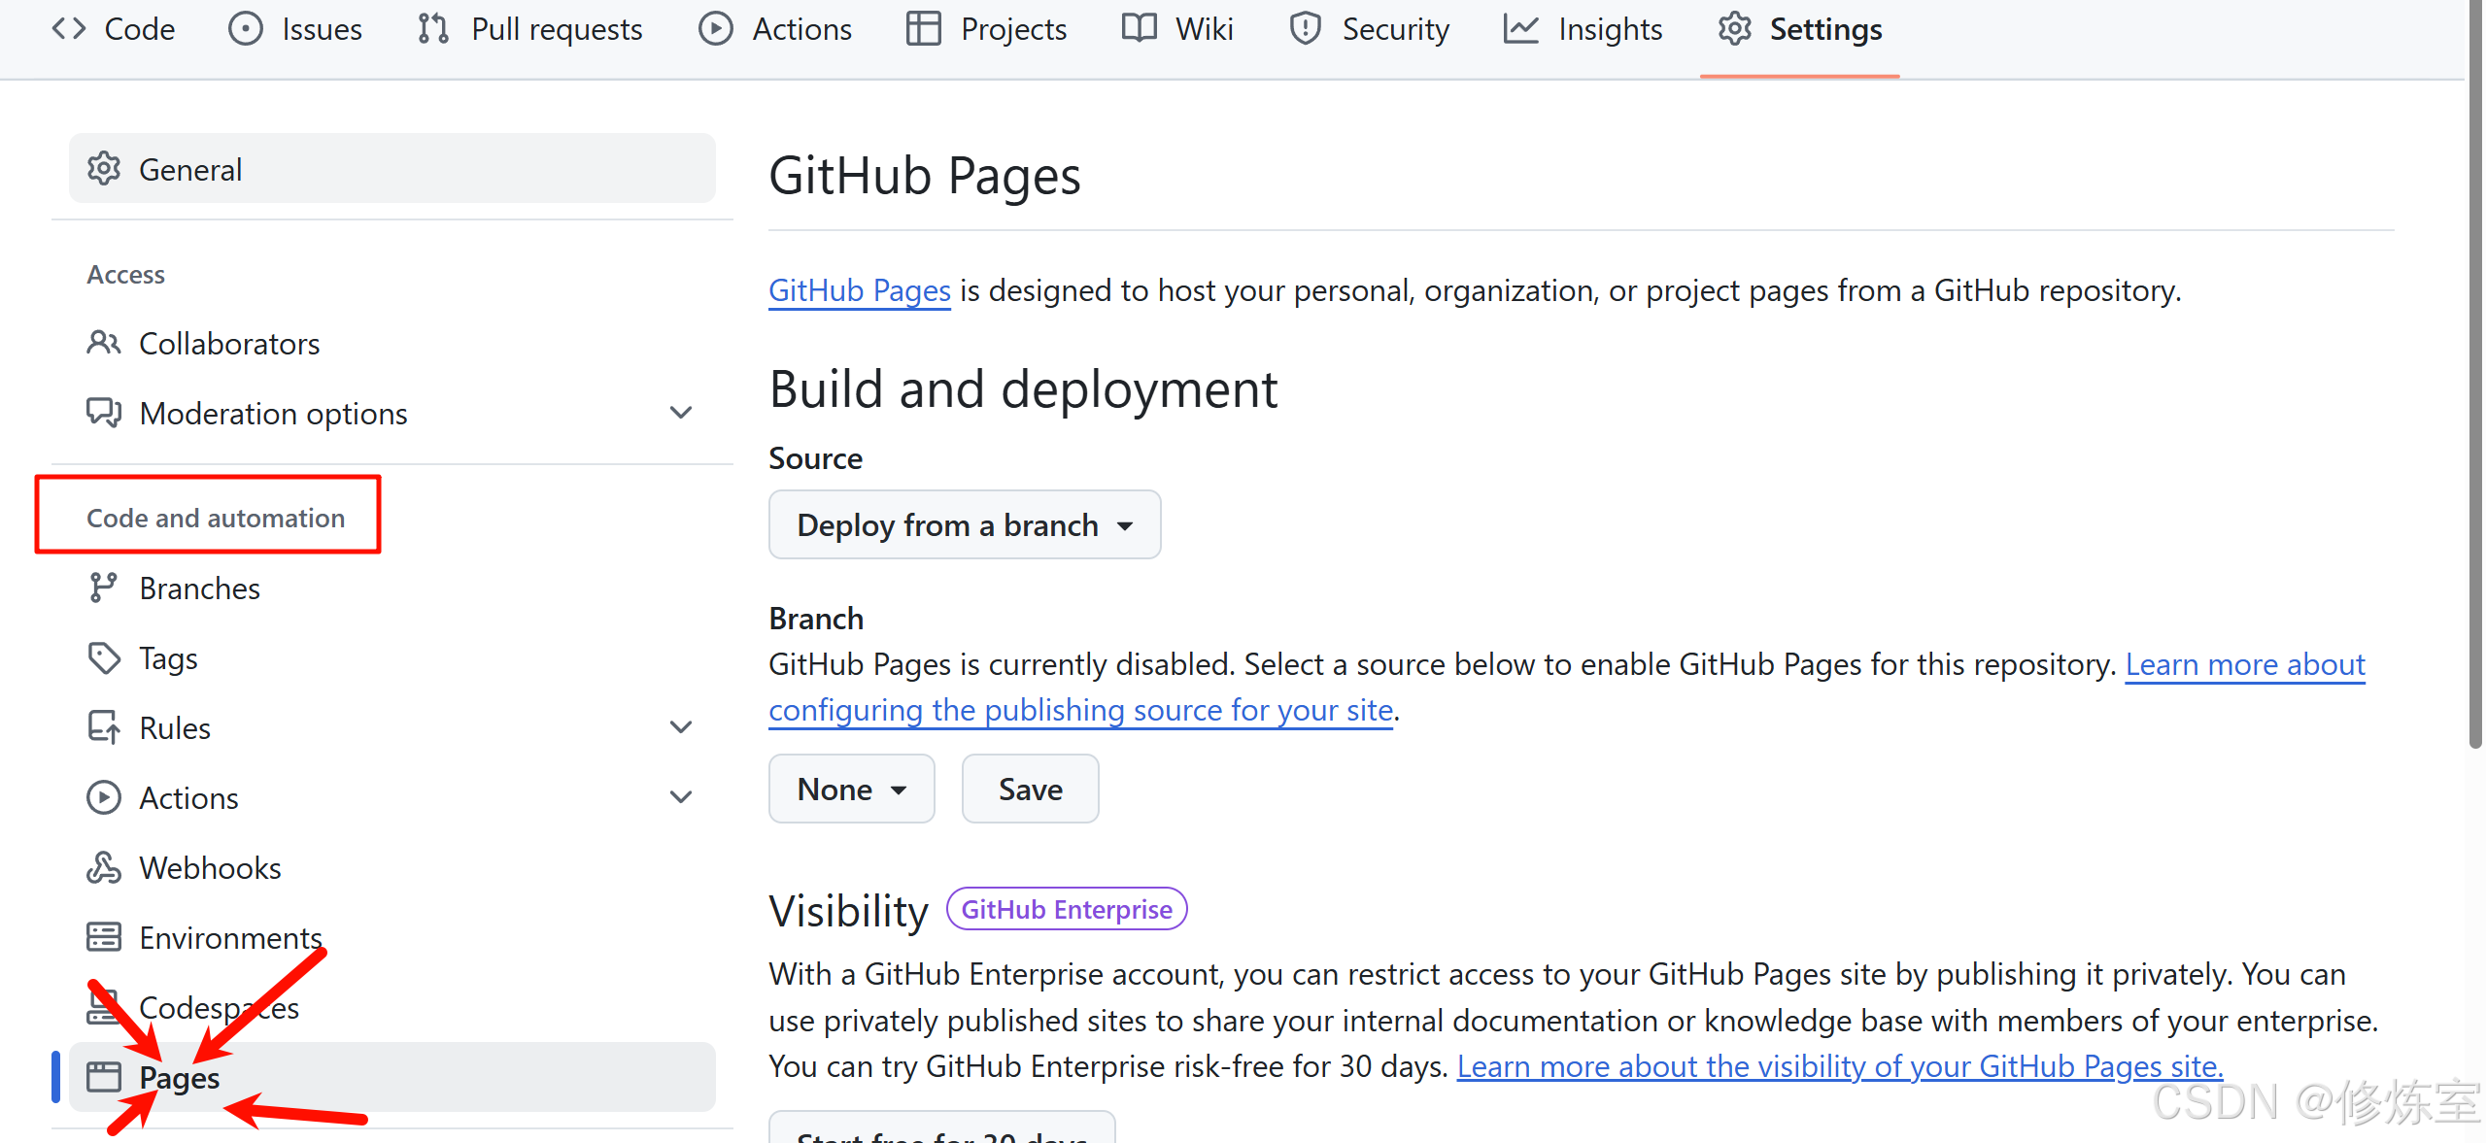The image size is (2486, 1143).
Task: Click the Security shield icon
Action: (x=1305, y=29)
